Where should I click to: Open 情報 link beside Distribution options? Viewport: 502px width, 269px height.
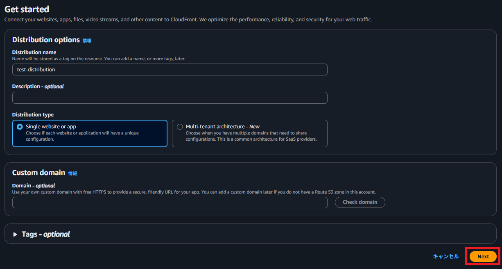click(87, 41)
